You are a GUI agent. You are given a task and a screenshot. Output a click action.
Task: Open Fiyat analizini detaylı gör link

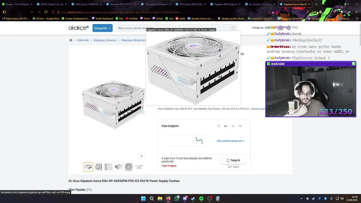pyautogui.click(x=230, y=141)
